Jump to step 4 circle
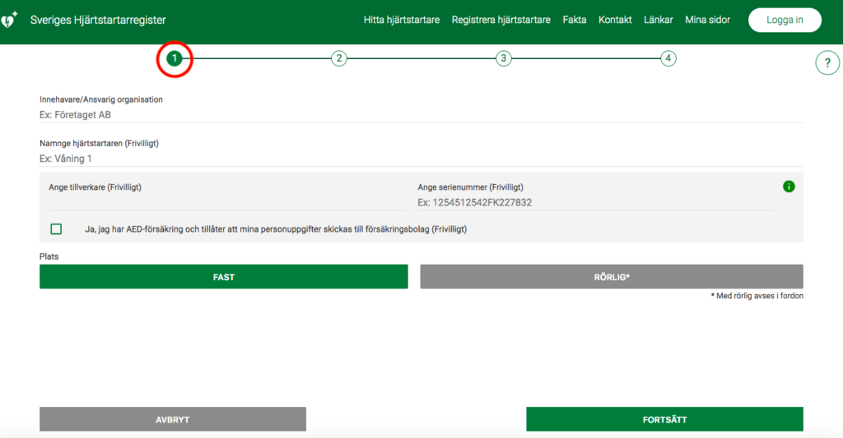Viewport: 843px width, 438px height. tap(668, 58)
